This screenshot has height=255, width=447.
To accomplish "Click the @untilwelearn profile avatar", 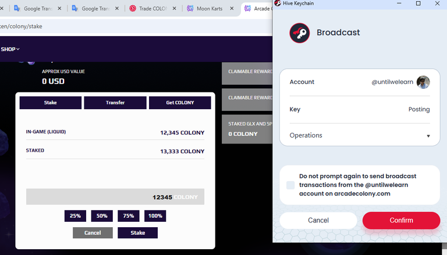I will [x=423, y=82].
